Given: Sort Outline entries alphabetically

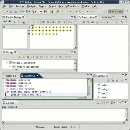Looking at the screenshot, I should (x=108, y=81).
